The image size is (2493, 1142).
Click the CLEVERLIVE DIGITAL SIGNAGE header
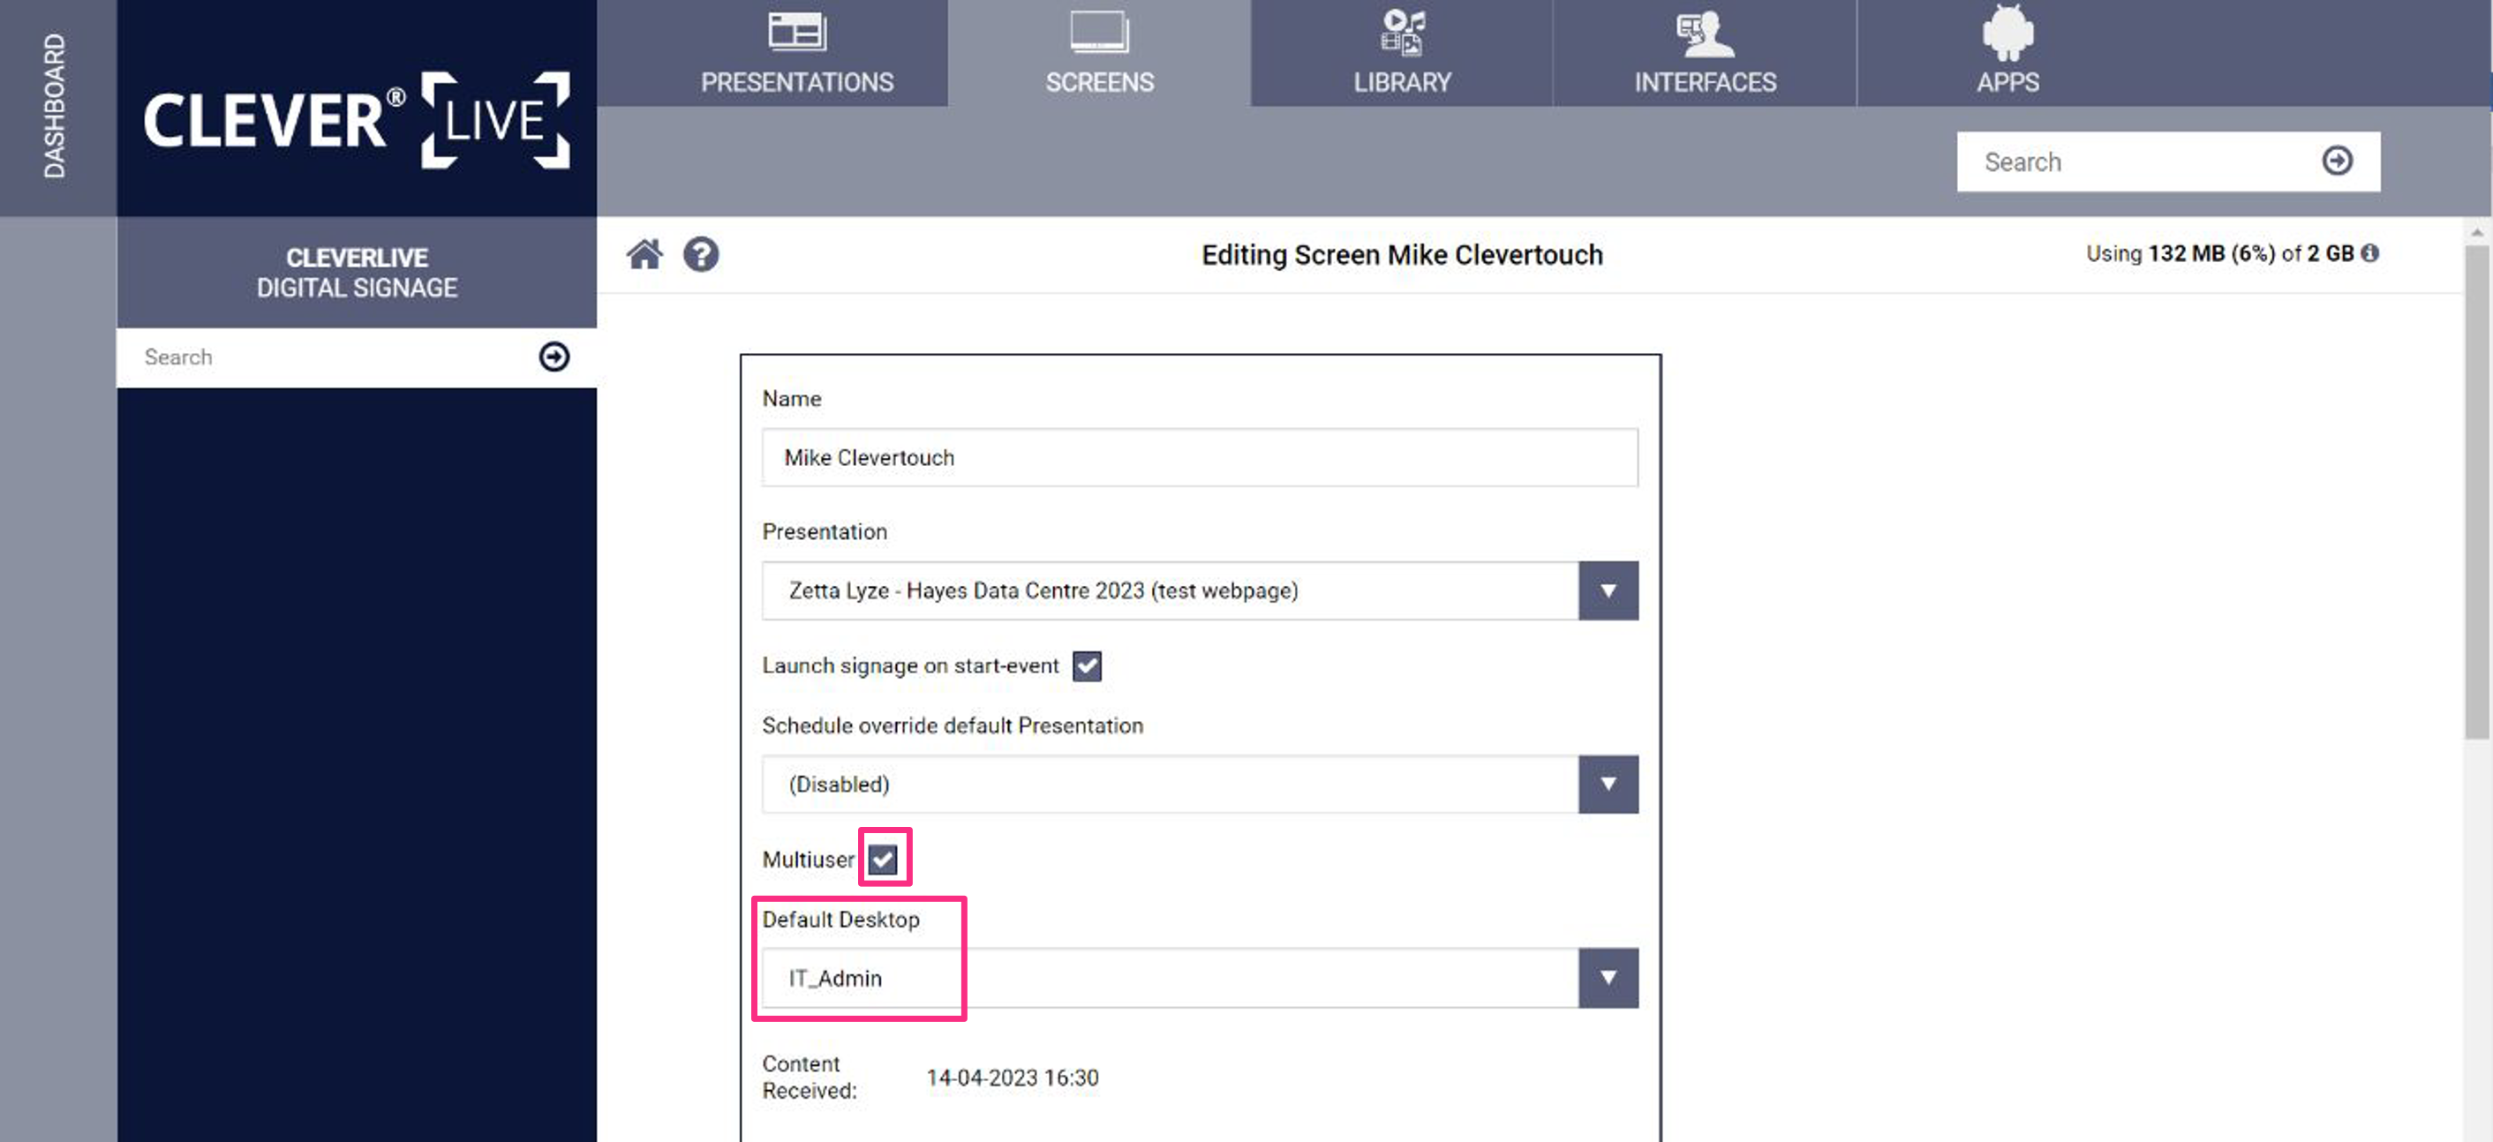356,272
